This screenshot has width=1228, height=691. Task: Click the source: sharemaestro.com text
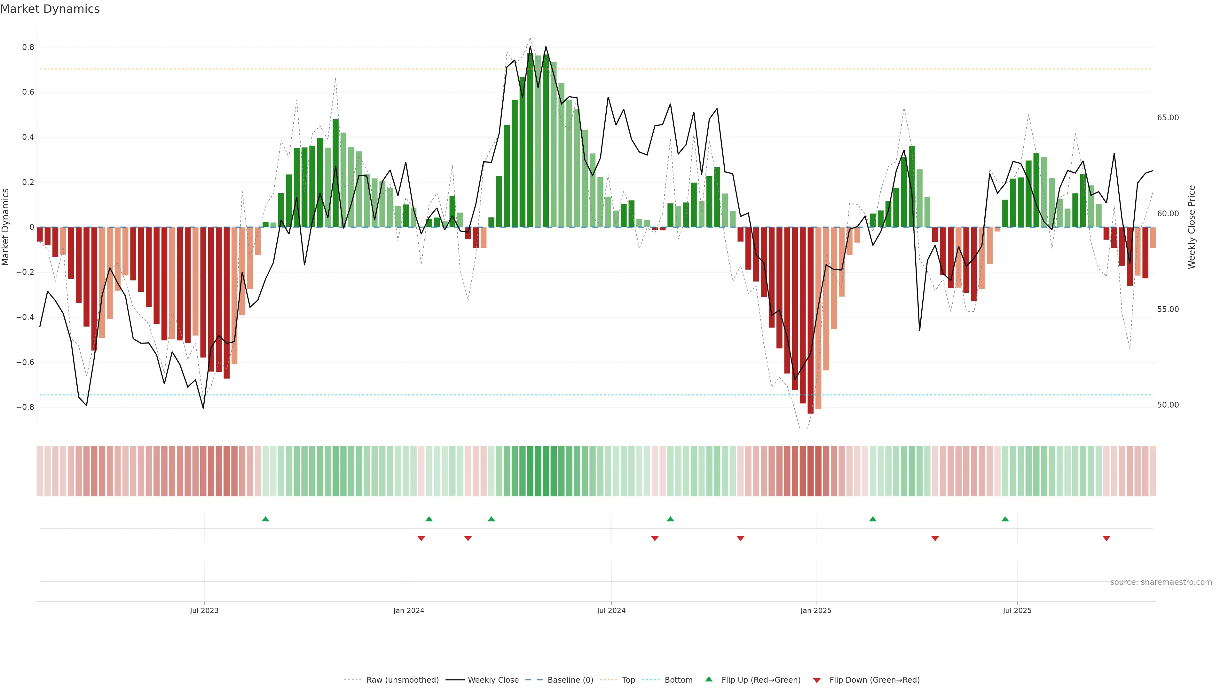point(1161,582)
